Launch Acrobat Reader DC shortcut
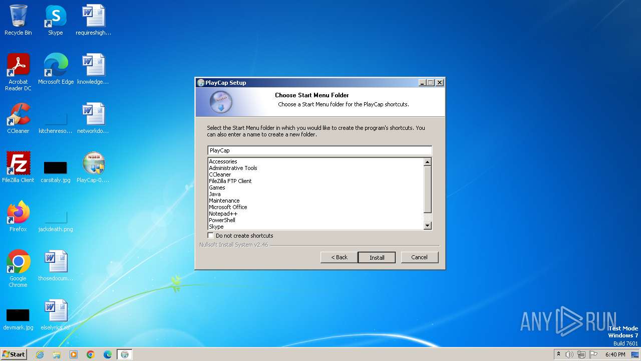This screenshot has width=641, height=361. 19,72
